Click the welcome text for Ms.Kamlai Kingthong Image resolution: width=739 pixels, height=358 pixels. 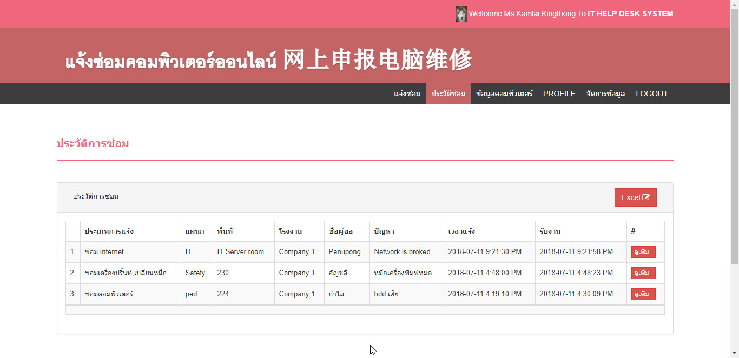click(571, 14)
